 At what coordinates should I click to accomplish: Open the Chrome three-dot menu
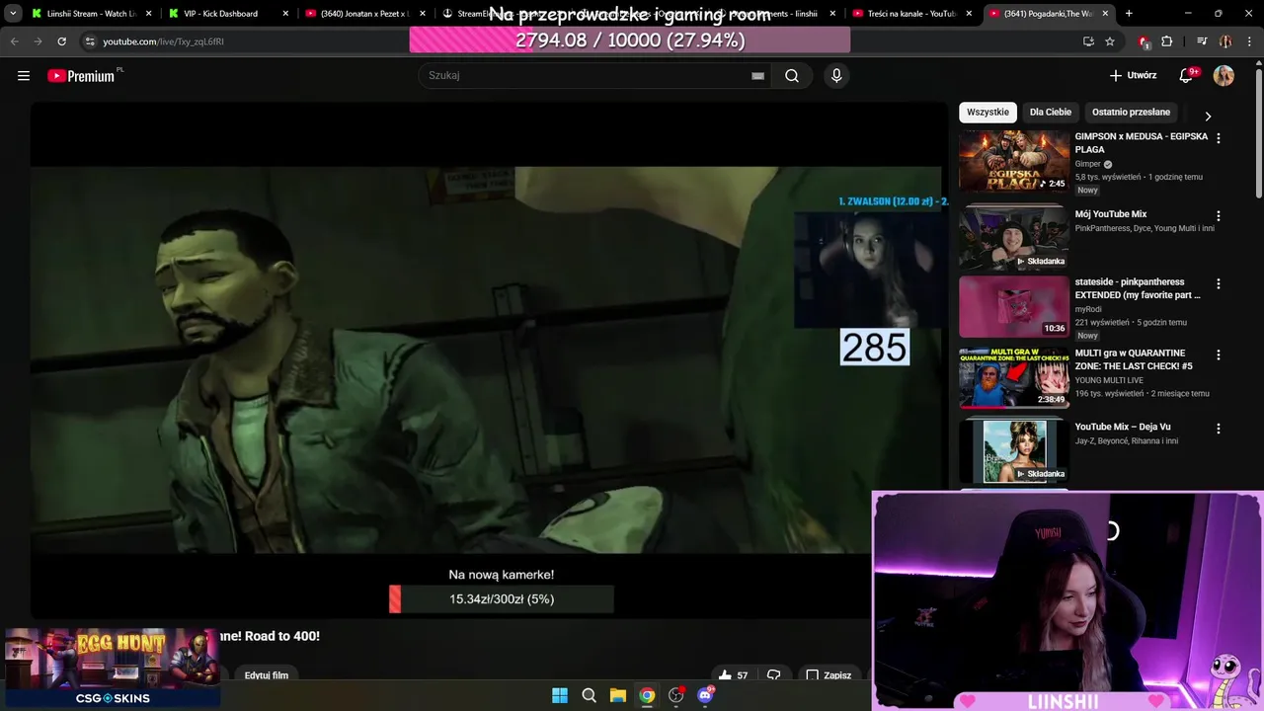coord(1248,41)
